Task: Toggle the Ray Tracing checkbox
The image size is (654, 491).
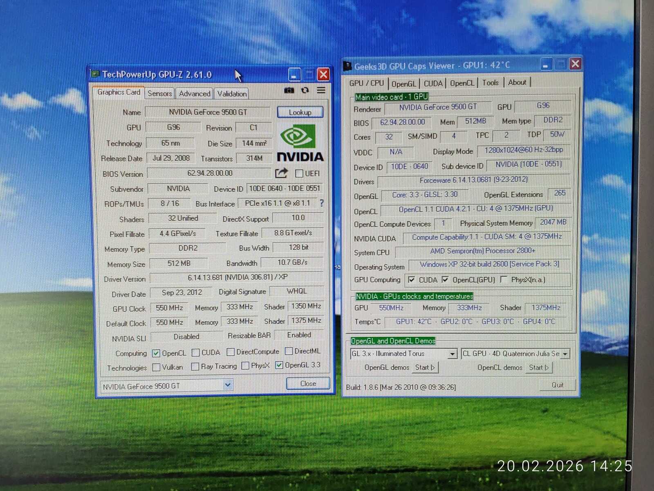Action: coord(195,366)
